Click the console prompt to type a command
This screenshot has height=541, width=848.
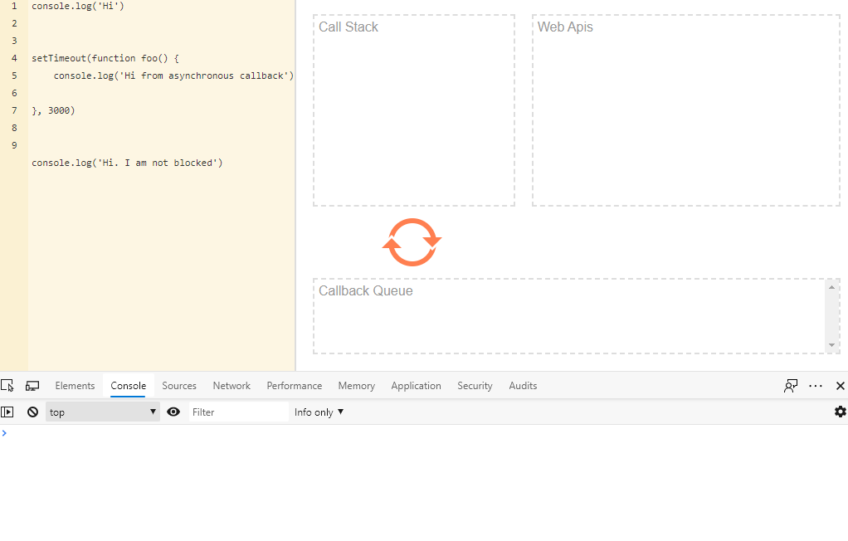83,432
